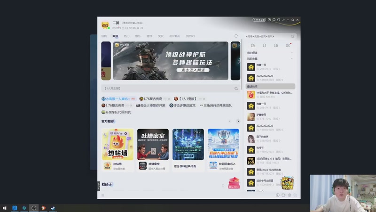Image resolution: width=376 pixels, height=212 pixels.
Task: Switch to the 游戏 tab
Action: (x=149, y=36)
